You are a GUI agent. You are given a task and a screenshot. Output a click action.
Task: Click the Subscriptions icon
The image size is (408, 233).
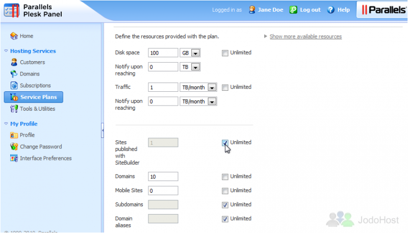pos(14,85)
